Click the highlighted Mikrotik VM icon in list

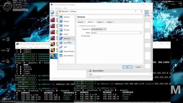tap(53, 56)
